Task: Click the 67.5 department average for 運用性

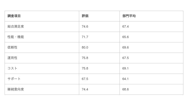Action: click(x=125, y=58)
